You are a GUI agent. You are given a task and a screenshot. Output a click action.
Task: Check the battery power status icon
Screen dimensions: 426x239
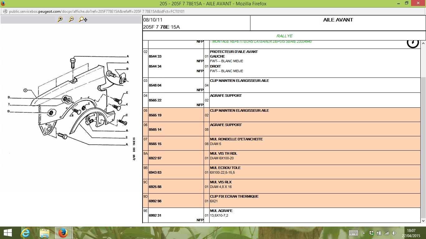tap(379, 233)
